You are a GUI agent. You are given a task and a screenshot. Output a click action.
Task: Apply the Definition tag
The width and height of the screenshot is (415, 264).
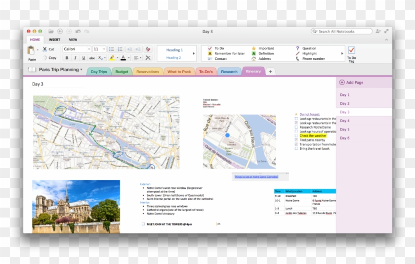(x=263, y=53)
